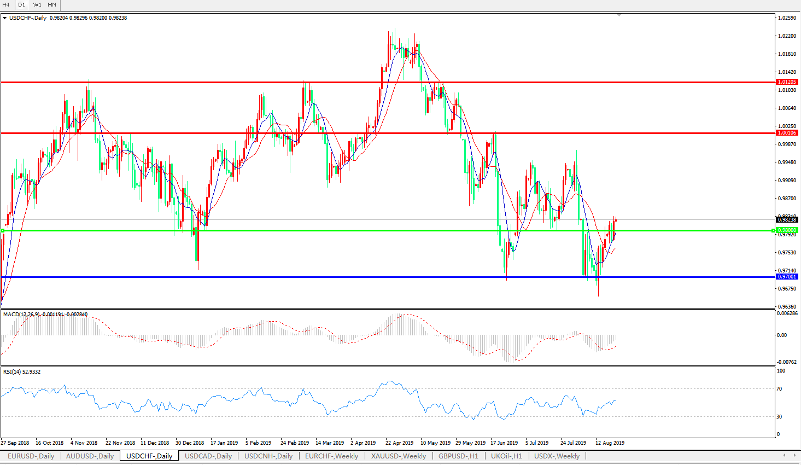The height and width of the screenshot is (465, 801).
Task: Click the blue 0.97001 price label
Action: [x=787, y=277]
